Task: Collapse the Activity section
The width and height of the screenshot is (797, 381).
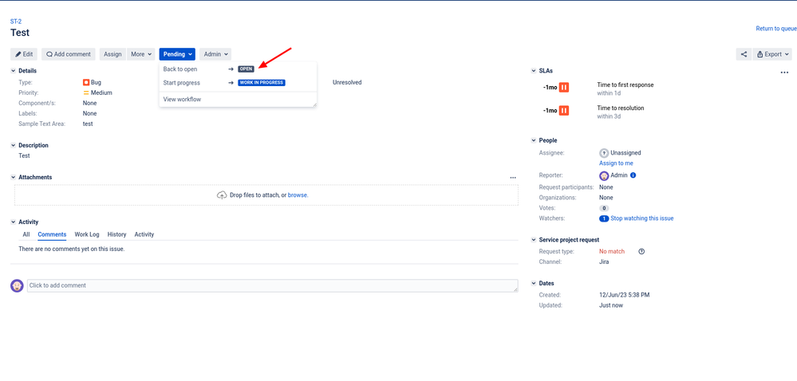Action: click(13, 222)
